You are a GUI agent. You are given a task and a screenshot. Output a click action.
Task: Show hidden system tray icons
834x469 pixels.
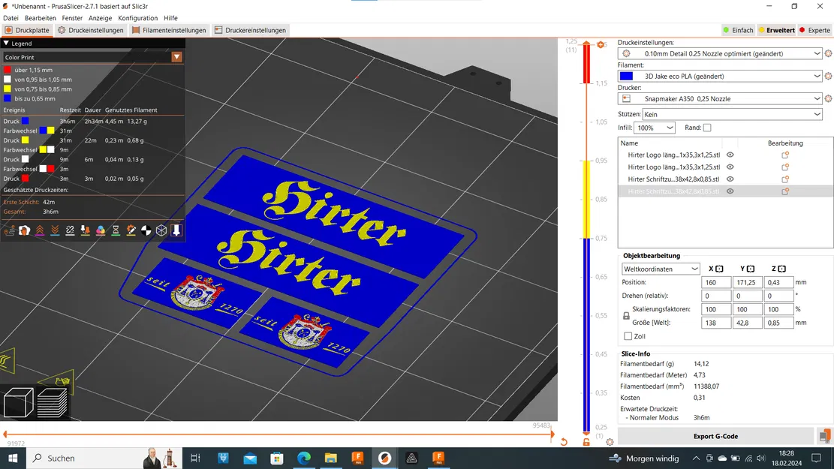[696, 458]
